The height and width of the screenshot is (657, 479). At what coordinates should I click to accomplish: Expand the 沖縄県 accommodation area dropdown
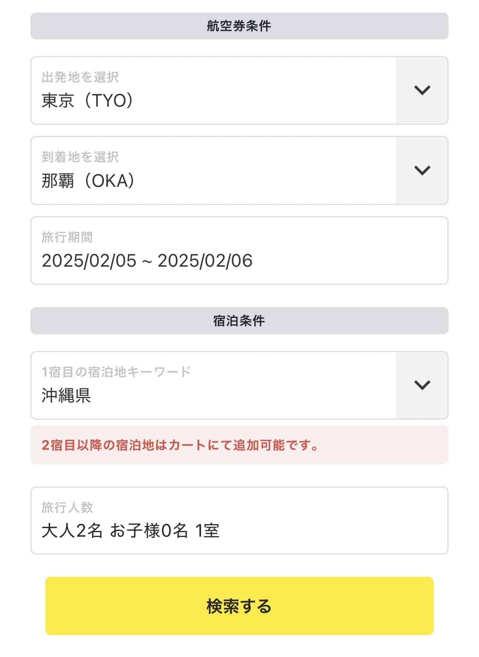point(66,395)
